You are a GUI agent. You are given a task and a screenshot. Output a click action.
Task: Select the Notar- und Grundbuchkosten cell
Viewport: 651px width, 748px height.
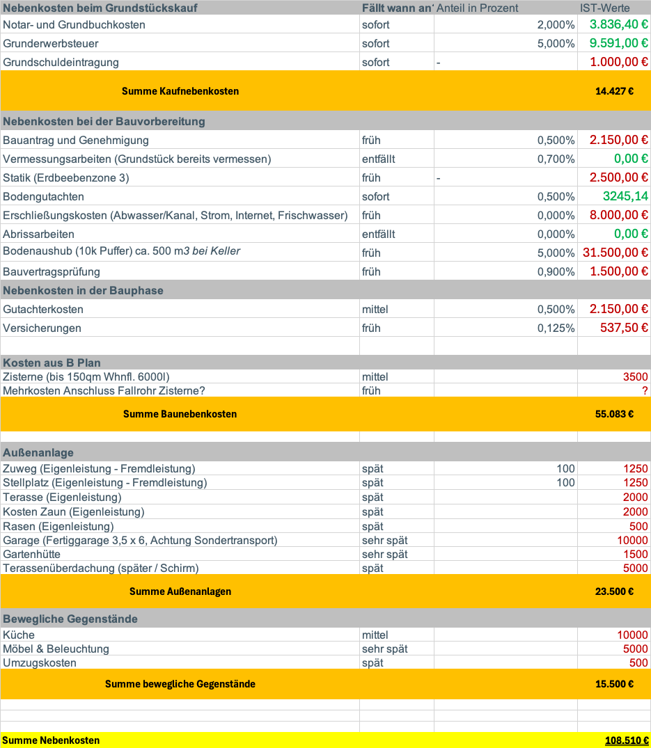(x=74, y=24)
